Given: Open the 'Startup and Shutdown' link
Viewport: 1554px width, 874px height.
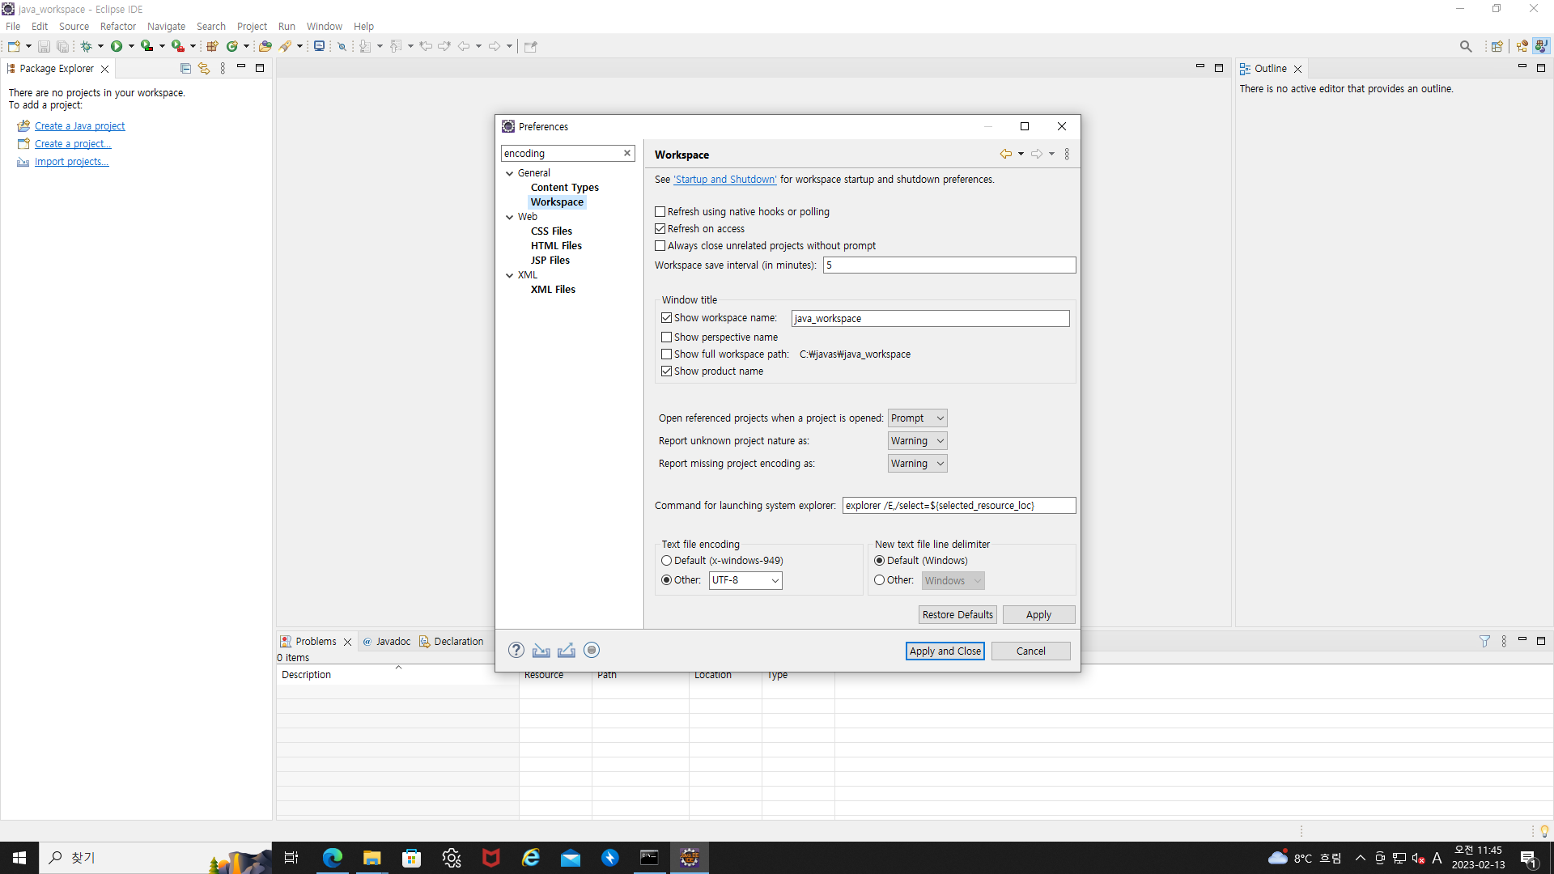Looking at the screenshot, I should pos(724,180).
